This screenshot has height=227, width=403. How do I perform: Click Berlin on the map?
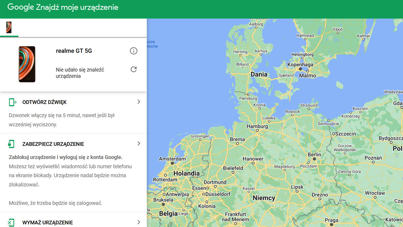314,155
